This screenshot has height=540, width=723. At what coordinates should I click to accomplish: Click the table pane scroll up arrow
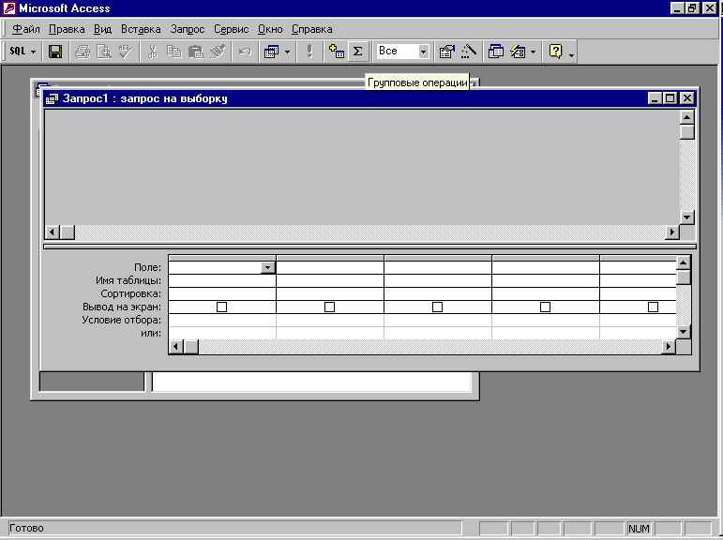(687, 117)
